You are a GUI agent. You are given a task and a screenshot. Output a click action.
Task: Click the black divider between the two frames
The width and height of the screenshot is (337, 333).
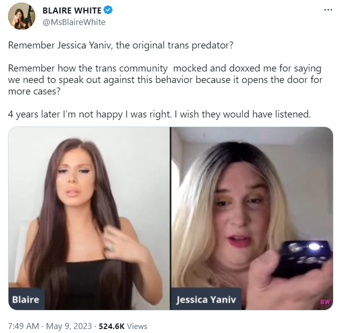[170, 218]
